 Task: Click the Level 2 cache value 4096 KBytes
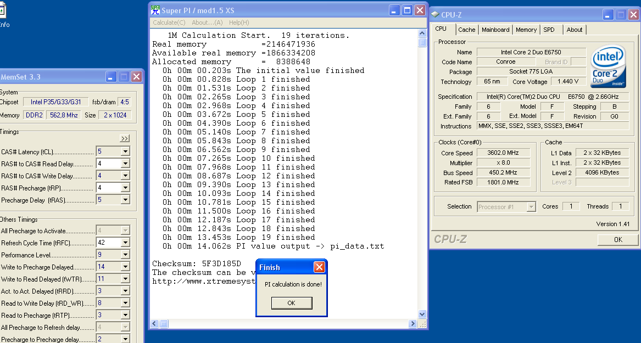tap(602, 172)
